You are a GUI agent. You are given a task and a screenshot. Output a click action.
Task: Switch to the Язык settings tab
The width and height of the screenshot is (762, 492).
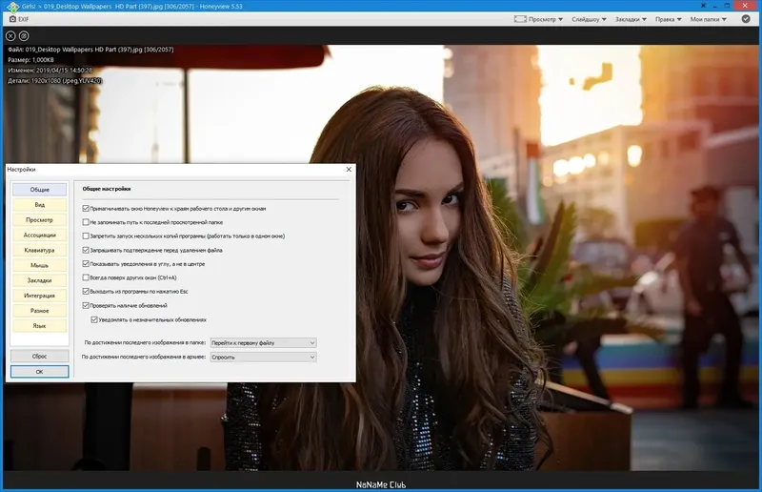[x=39, y=325]
